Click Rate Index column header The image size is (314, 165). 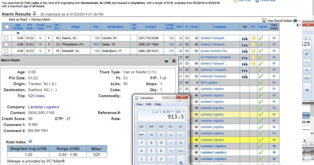coord(274,27)
